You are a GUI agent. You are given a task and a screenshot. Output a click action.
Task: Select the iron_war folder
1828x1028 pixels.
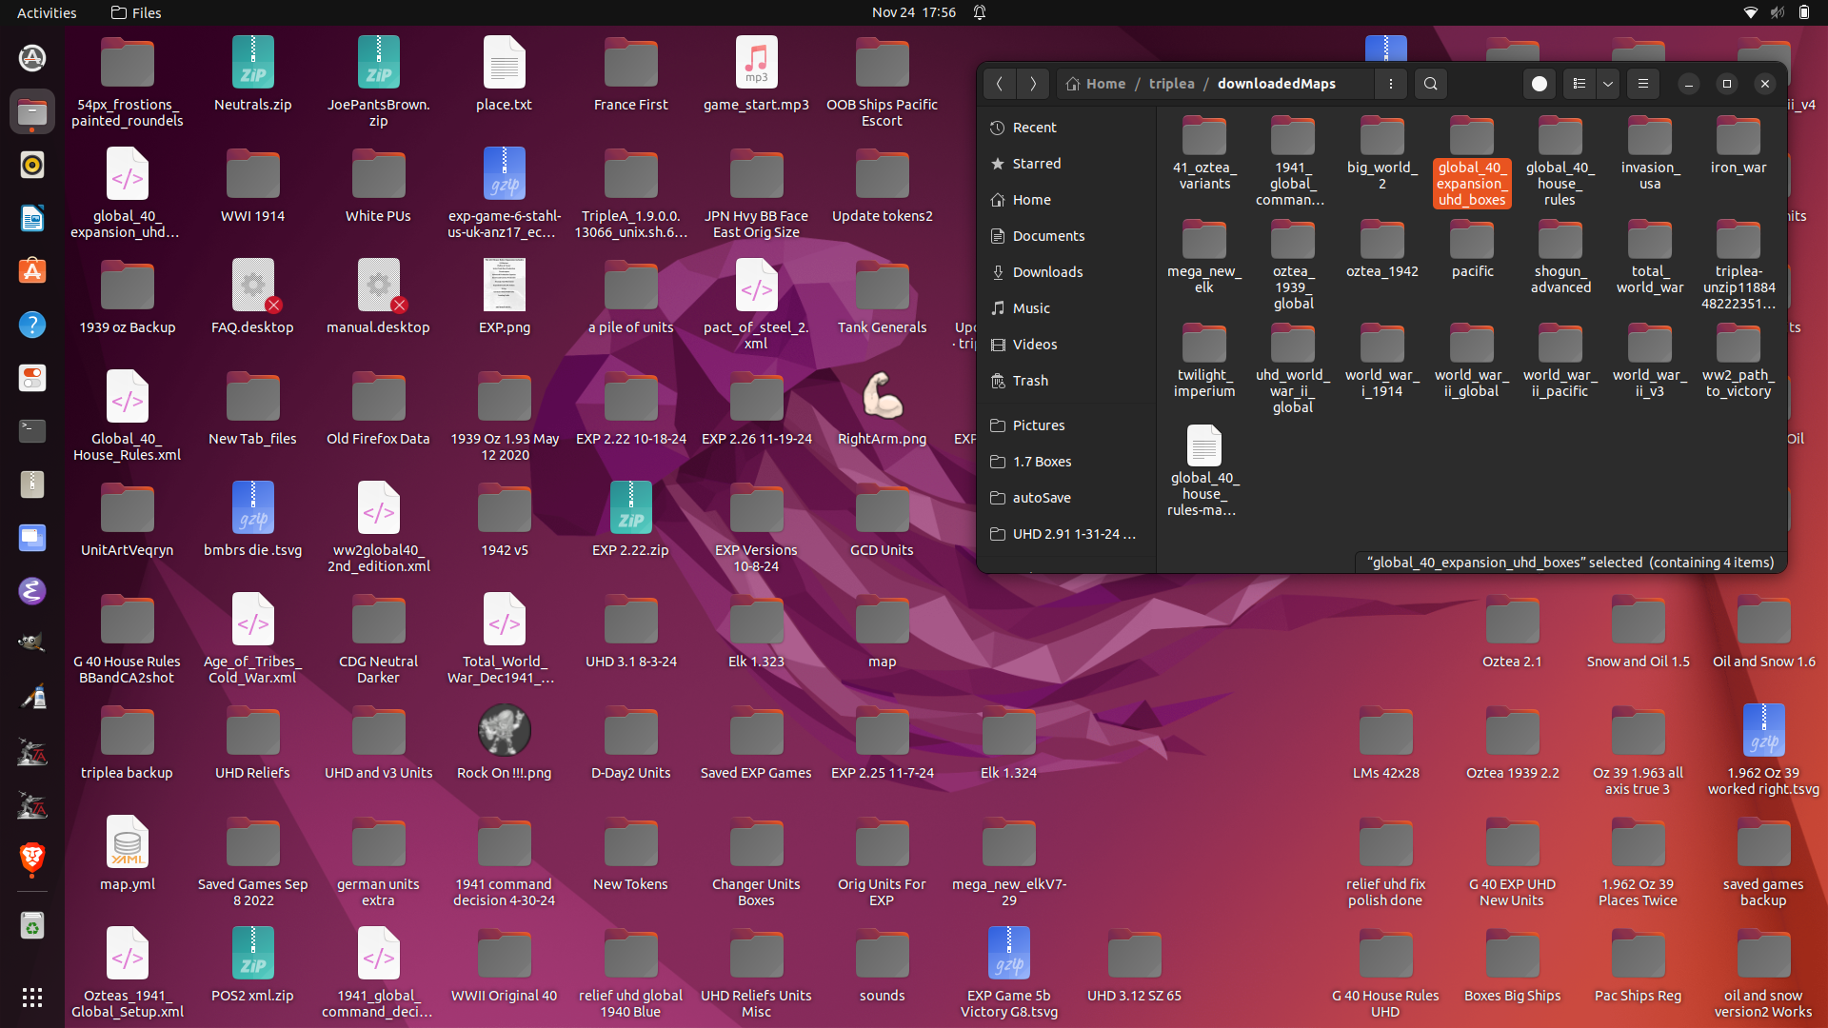[x=1738, y=145]
